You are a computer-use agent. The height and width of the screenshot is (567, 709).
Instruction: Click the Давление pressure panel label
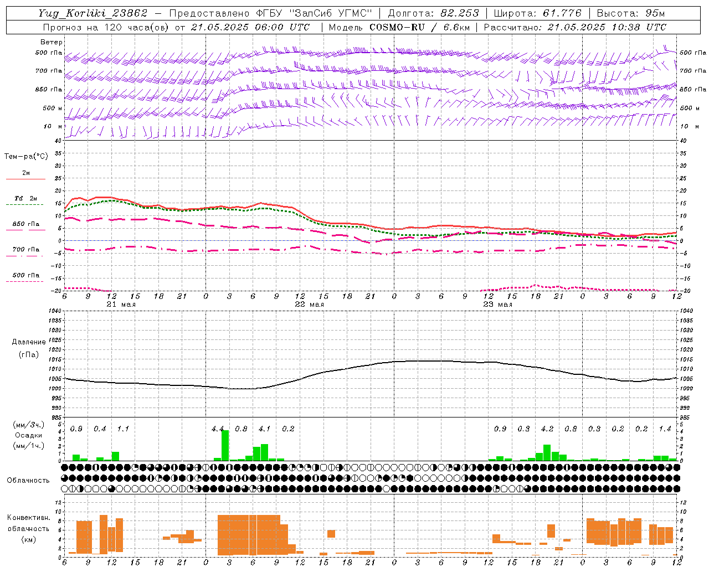(29, 342)
